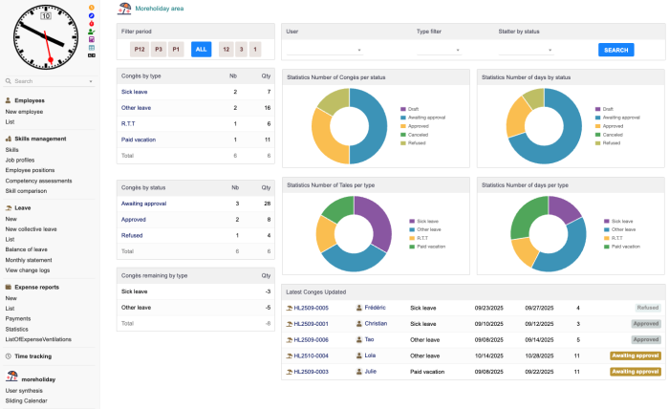This screenshot has width=669, height=409.
Task: Open Monthly statement in Leave menu
Action: pyautogui.click(x=27, y=260)
